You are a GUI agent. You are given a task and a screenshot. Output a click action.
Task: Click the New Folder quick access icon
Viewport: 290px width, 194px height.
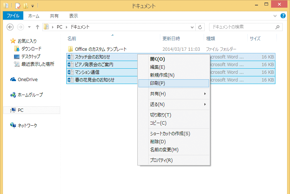26,6
